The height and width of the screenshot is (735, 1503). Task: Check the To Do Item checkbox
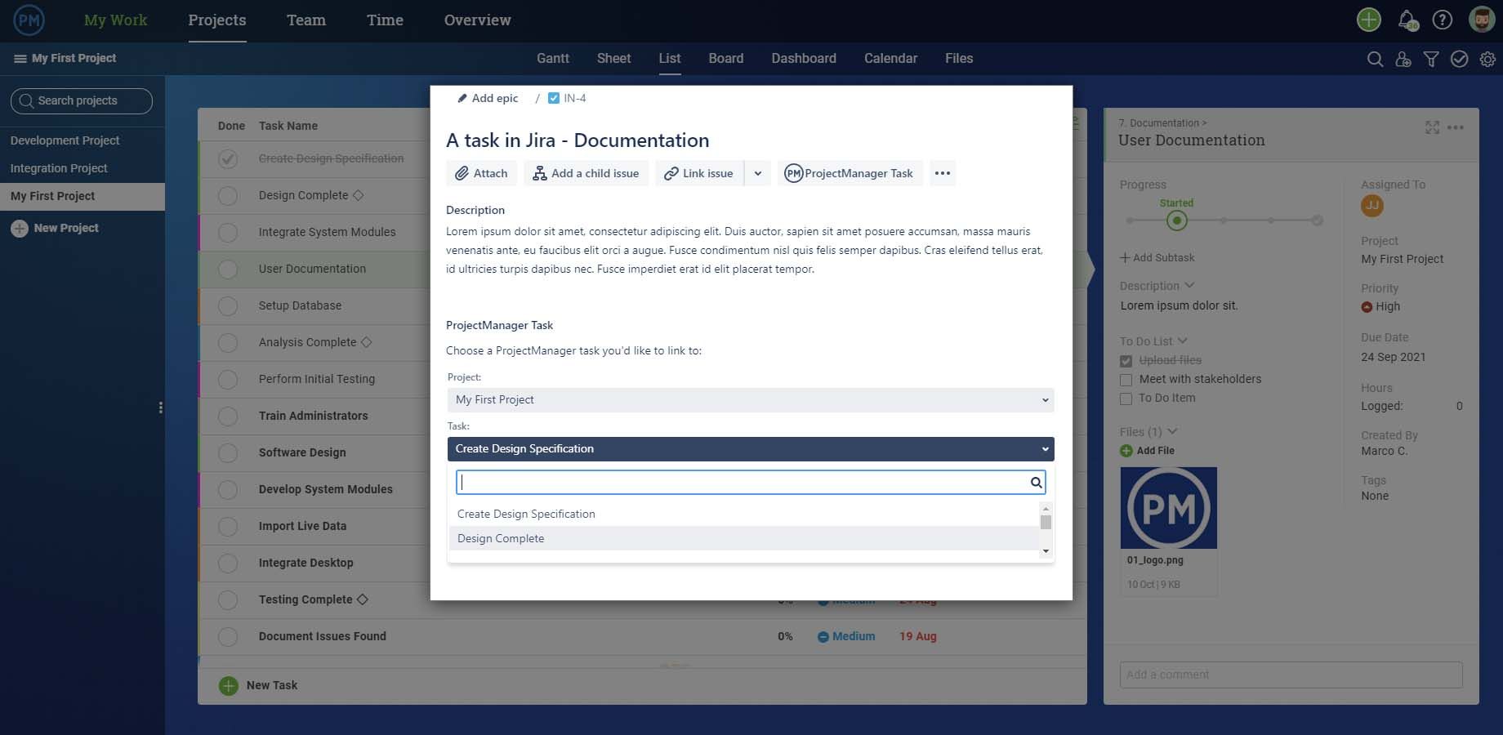coord(1126,399)
